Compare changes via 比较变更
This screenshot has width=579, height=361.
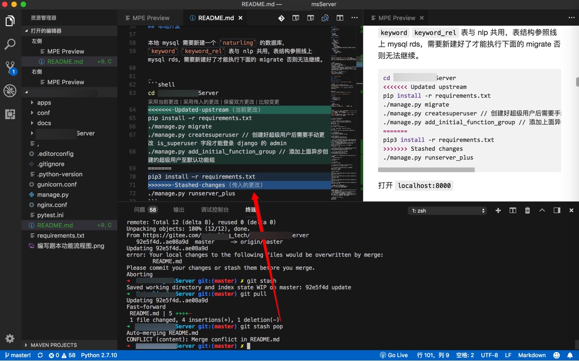[269, 102]
